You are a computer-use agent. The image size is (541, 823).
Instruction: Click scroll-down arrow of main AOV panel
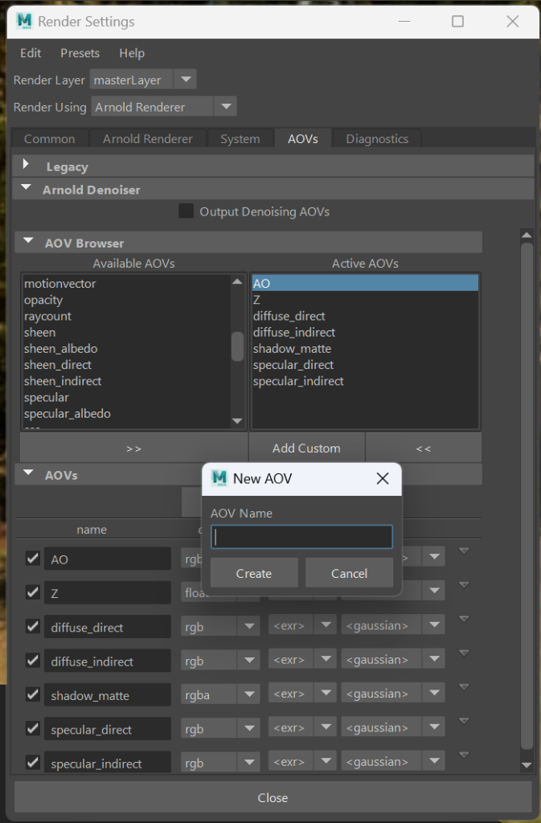[527, 766]
